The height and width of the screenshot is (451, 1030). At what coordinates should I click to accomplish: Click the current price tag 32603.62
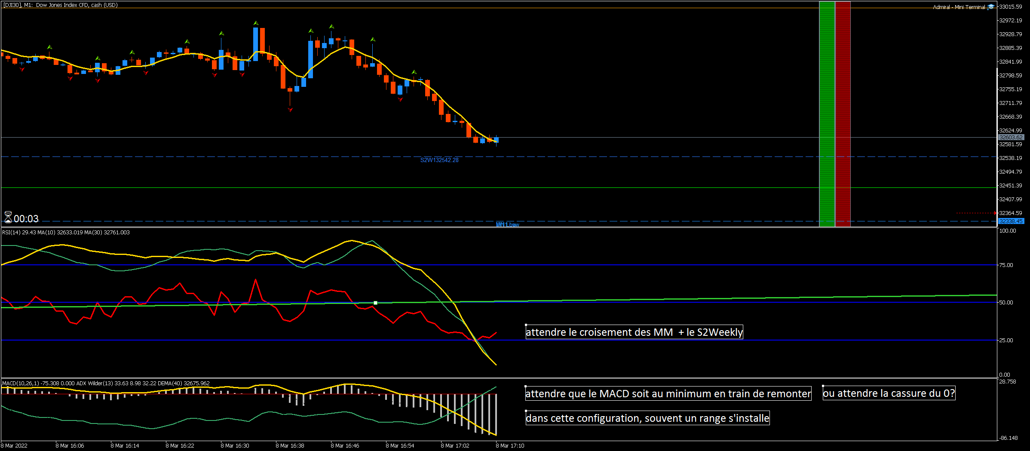1010,138
